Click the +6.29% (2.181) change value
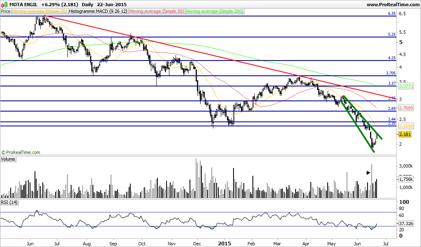The image size is (421, 247). click(x=60, y=5)
